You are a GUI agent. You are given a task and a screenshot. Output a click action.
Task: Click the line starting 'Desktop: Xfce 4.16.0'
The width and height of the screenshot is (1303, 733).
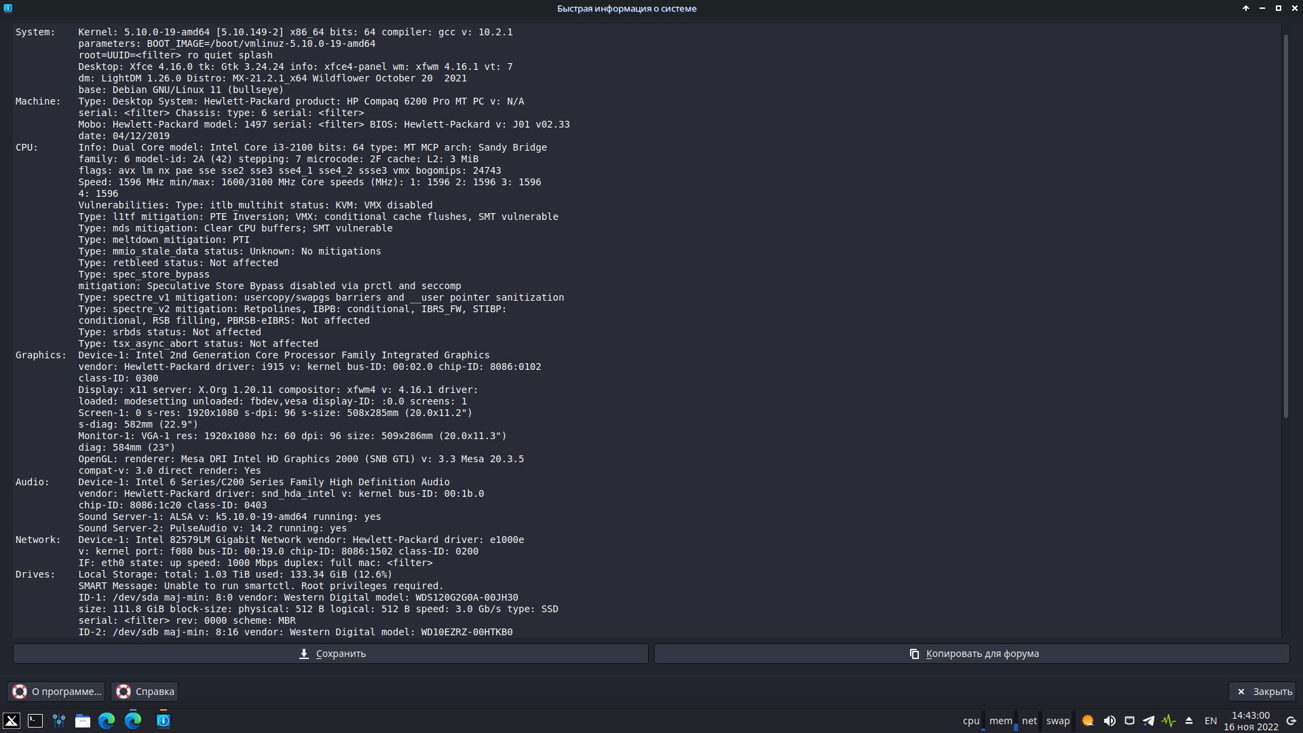295,67
